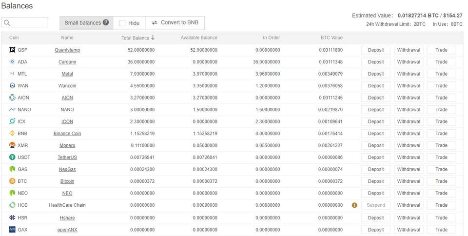
Task: Open the Hshare name link
Action: click(x=67, y=218)
